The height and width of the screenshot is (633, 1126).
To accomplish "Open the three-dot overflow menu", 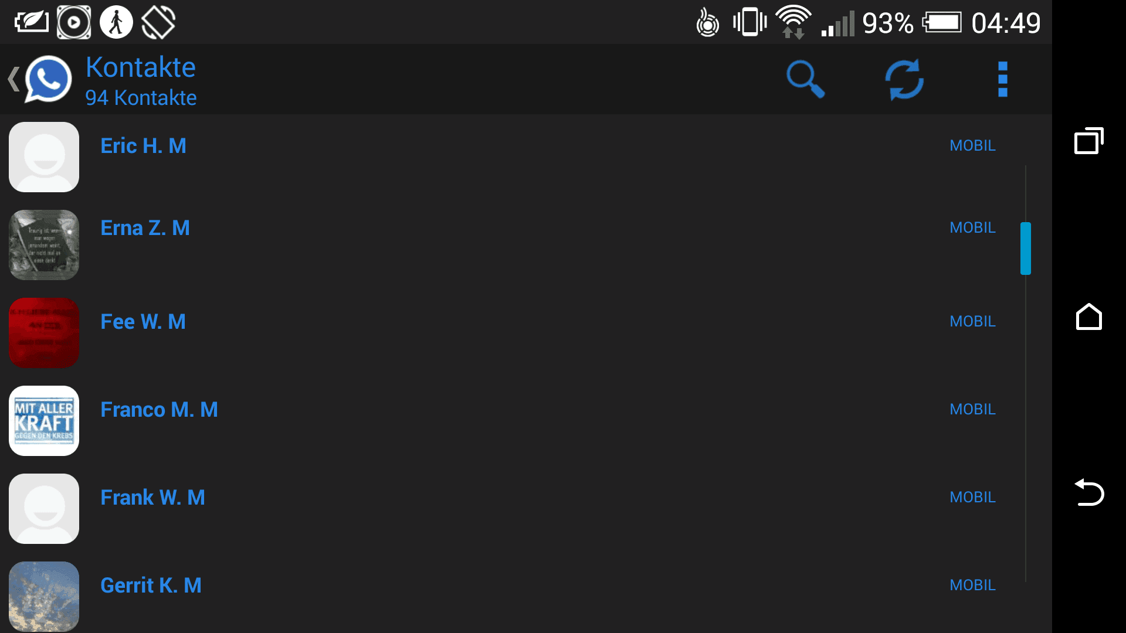I will tap(1003, 79).
